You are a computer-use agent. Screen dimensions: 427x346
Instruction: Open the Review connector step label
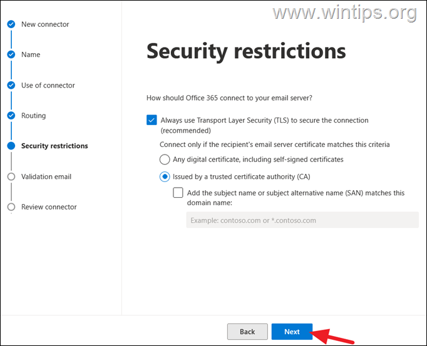[x=49, y=206]
